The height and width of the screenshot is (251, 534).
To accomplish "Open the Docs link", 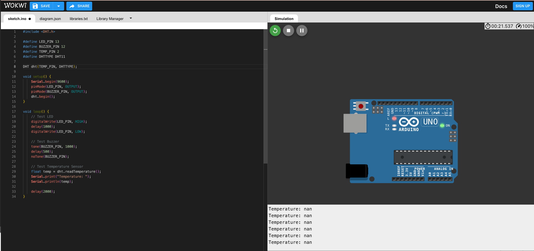I will coord(501,6).
